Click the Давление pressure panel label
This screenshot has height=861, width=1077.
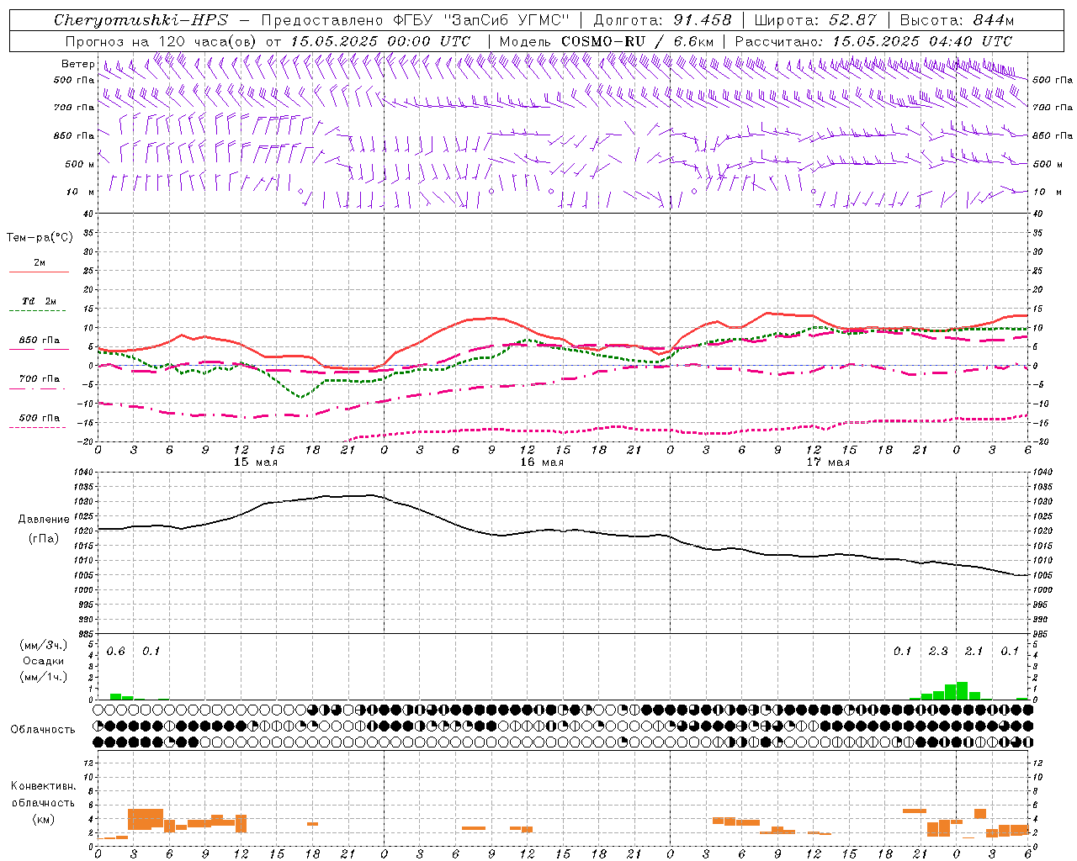pyautogui.click(x=42, y=520)
